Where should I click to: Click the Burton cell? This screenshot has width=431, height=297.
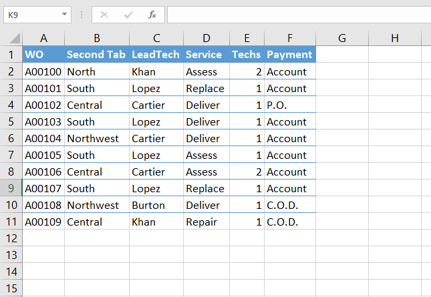click(156, 205)
